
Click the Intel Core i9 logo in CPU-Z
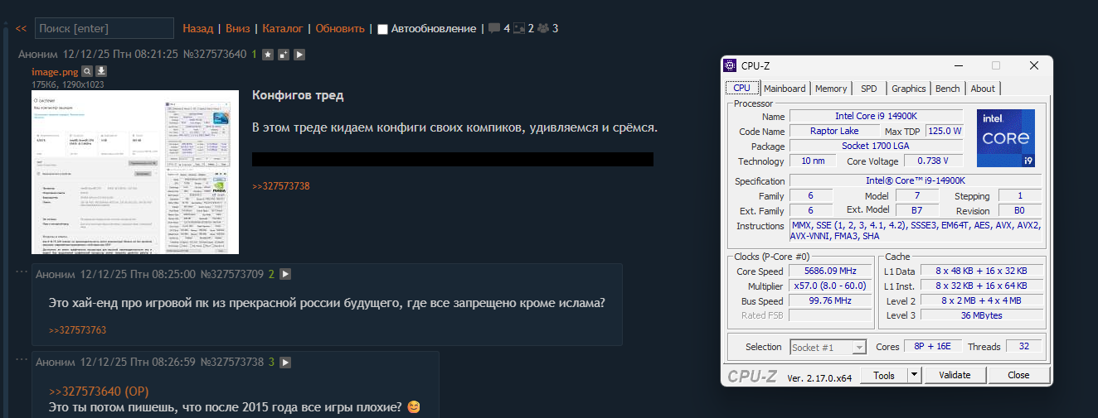click(x=1005, y=137)
